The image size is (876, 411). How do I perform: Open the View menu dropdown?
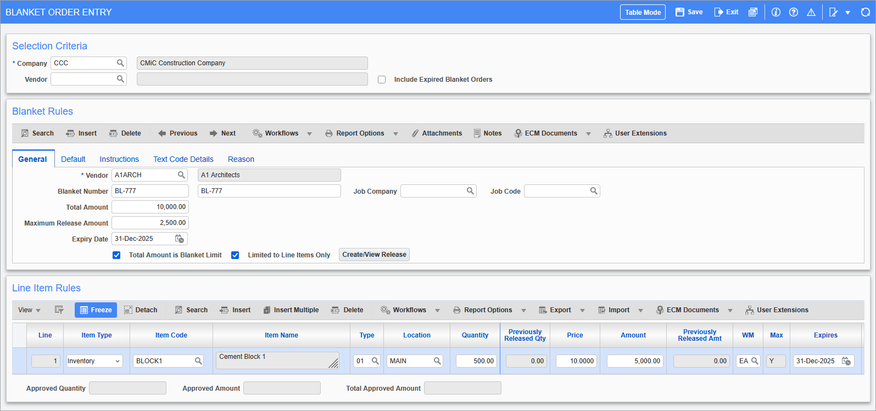tap(30, 310)
